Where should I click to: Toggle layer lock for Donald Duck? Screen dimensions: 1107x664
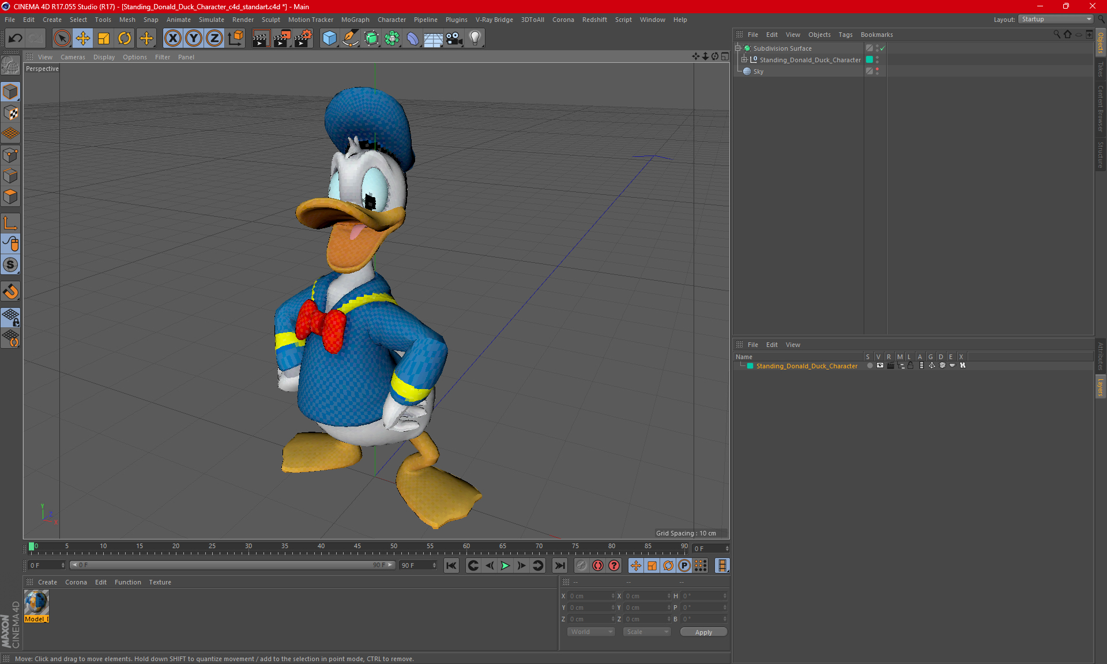point(910,365)
